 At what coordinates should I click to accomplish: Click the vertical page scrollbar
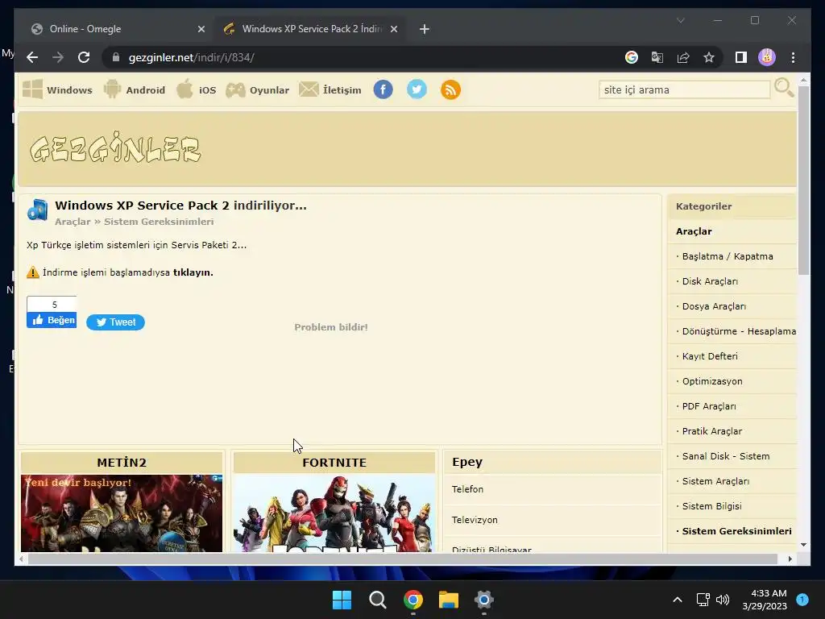803,181
